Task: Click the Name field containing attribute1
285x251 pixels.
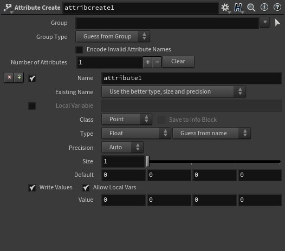Action: click(192, 78)
